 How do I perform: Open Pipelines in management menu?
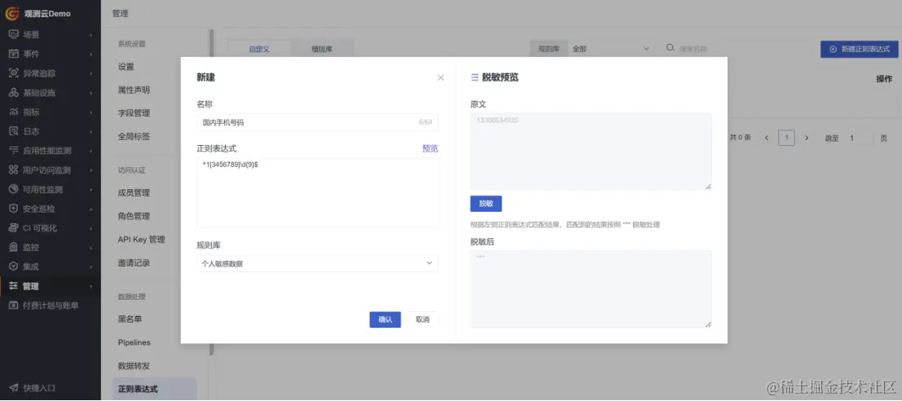click(x=134, y=342)
